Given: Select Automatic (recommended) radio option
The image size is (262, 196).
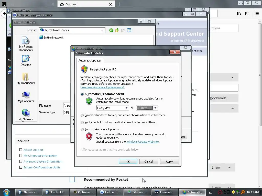Looking at the screenshot, I should pyautogui.click(x=82, y=94).
